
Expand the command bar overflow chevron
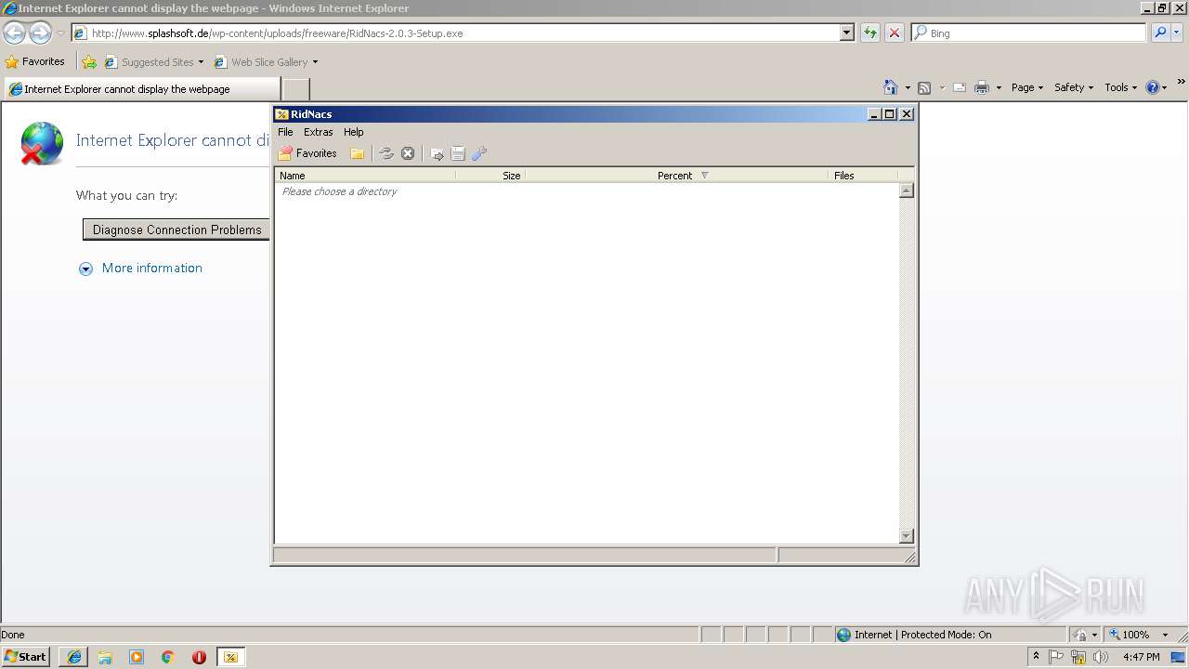point(1182,82)
